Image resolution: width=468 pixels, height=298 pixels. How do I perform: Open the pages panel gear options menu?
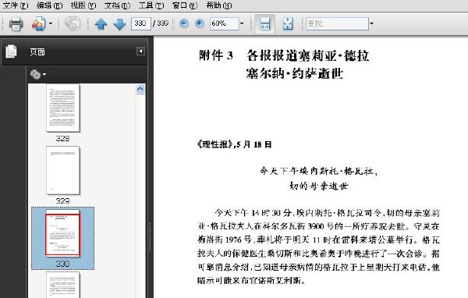(x=37, y=74)
